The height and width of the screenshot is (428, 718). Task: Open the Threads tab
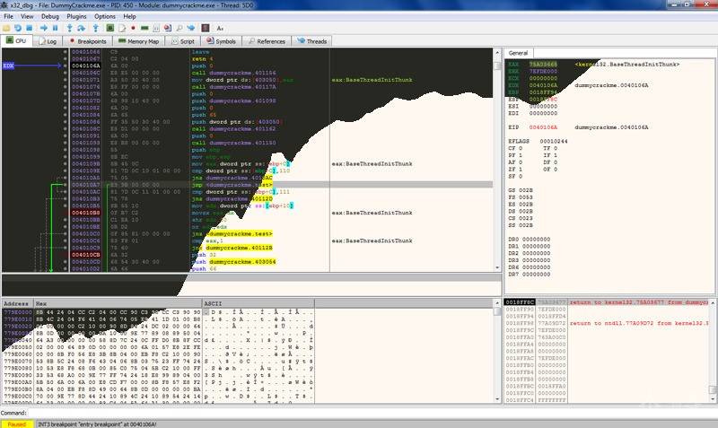tap(311, 41)
